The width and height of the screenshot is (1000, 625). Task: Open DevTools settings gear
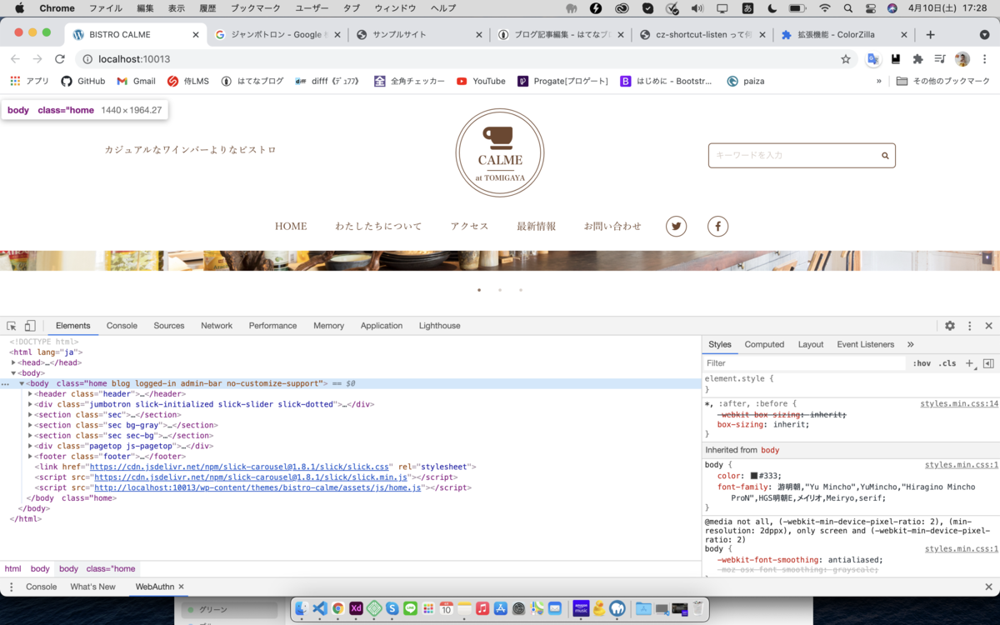[949, 326]
